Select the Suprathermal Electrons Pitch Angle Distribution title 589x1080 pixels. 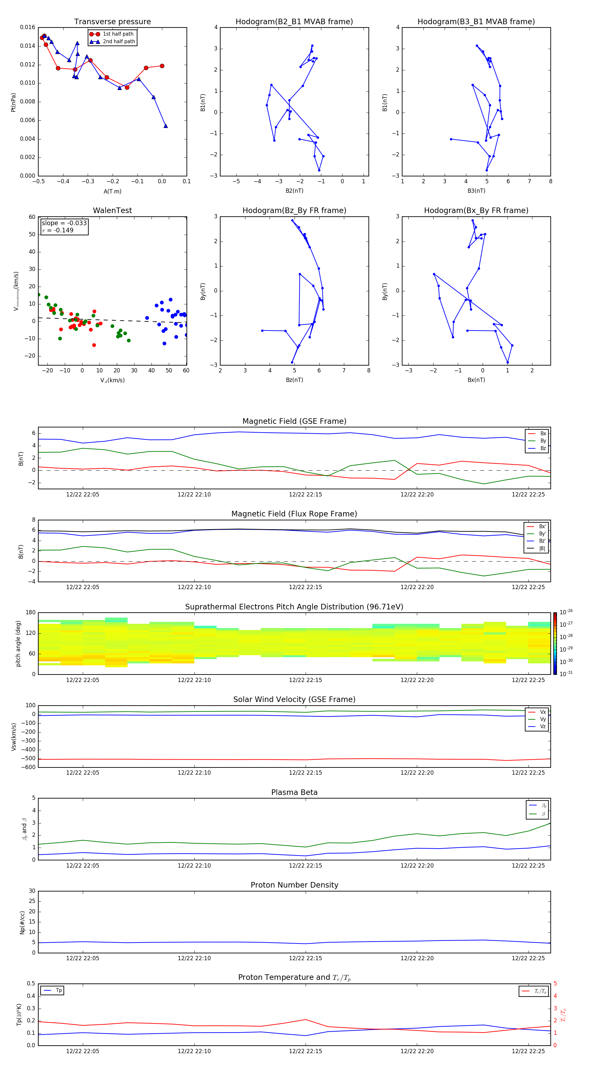294,607
